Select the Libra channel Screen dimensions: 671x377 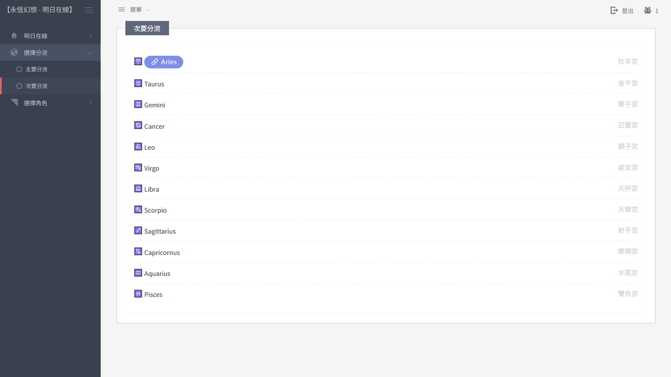(151, 189)
